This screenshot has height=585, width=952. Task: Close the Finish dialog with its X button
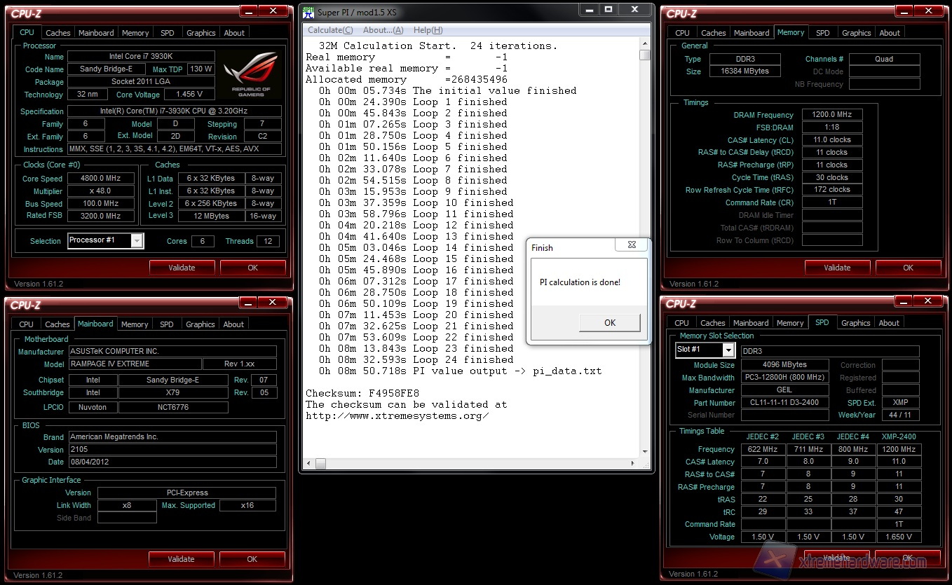(632, 245)
